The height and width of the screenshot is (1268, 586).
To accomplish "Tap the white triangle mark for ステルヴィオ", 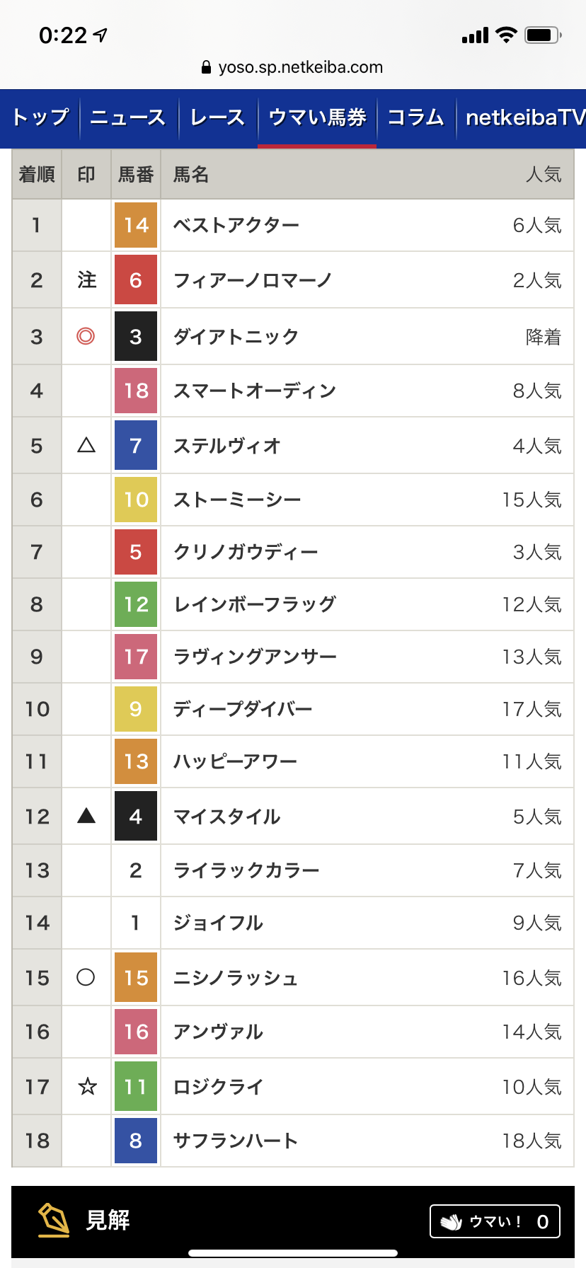I will 86,445.
